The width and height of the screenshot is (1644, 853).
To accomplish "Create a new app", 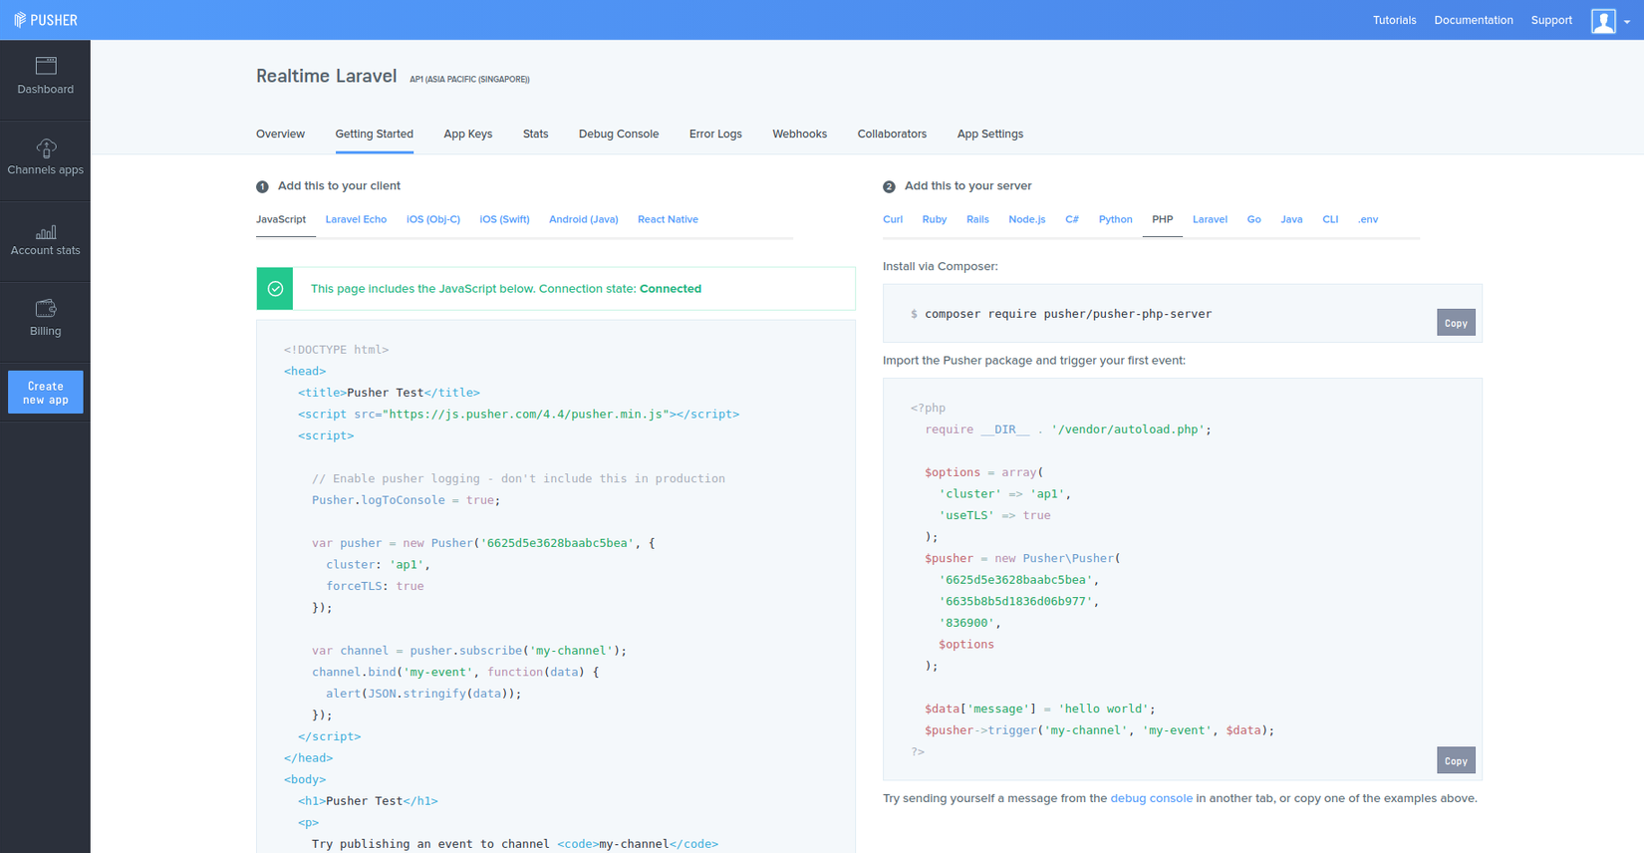I will pyautogui.click(x=46, y=393).
